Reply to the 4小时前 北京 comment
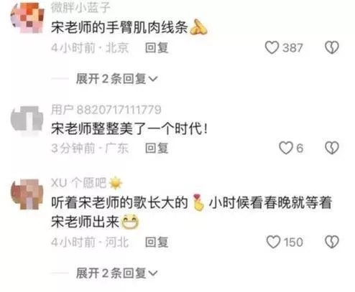355x292 pixels. 157,47
